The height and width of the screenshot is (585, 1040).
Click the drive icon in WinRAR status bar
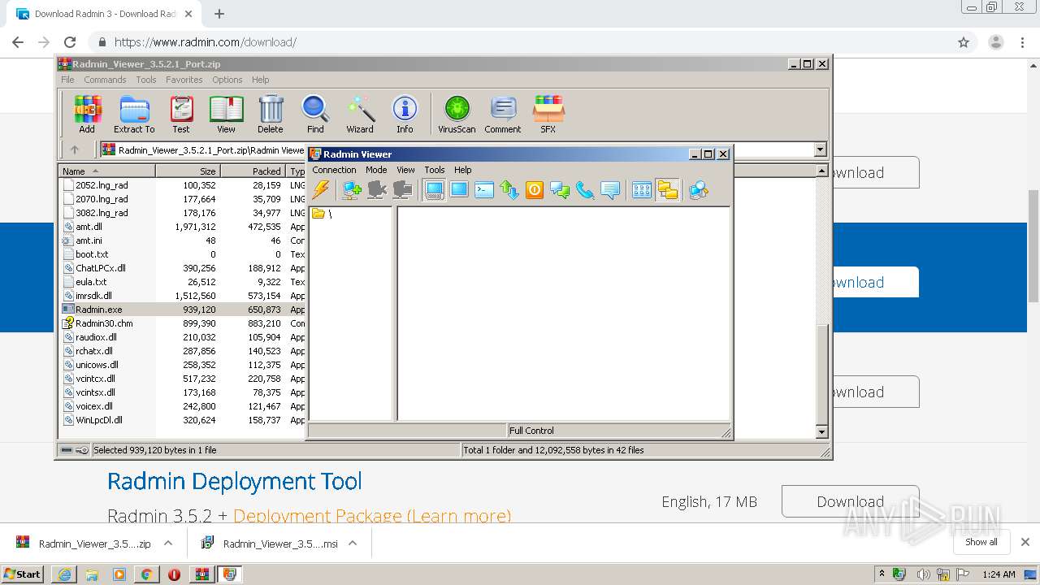(67, 450)
